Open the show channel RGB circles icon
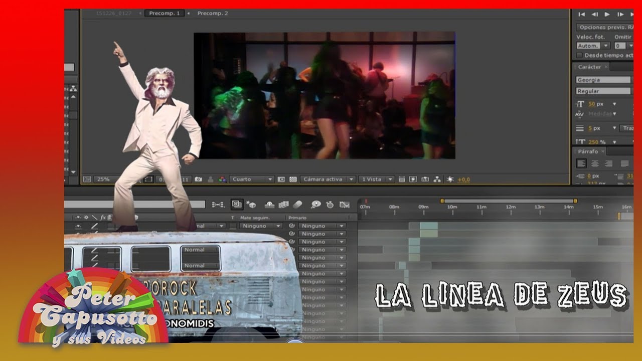This screenshot has width=642, height=361. (222, 179)
